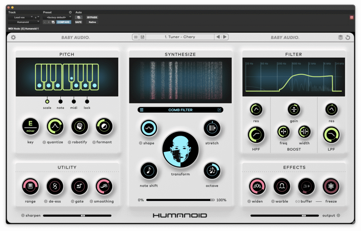
Task: Click the widen effect knob
Action: 257,186
